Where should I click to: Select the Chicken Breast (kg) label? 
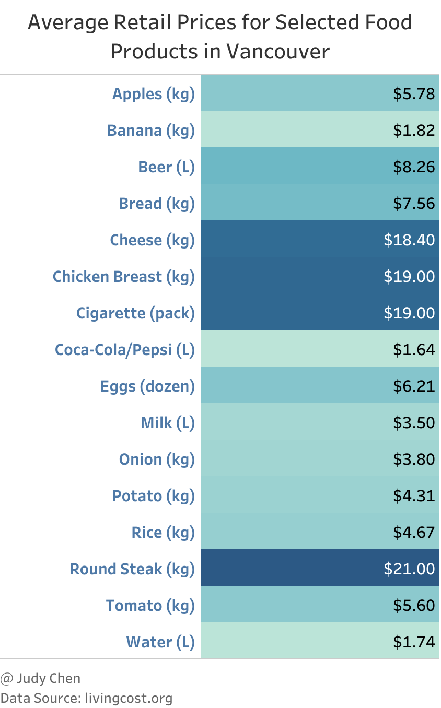point(123,277)
